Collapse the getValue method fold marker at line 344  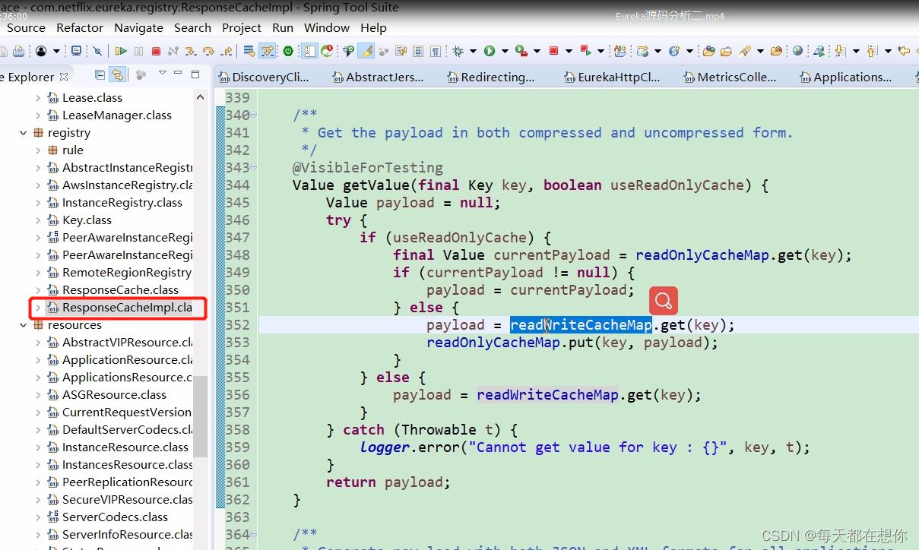(x=254, y=167)
